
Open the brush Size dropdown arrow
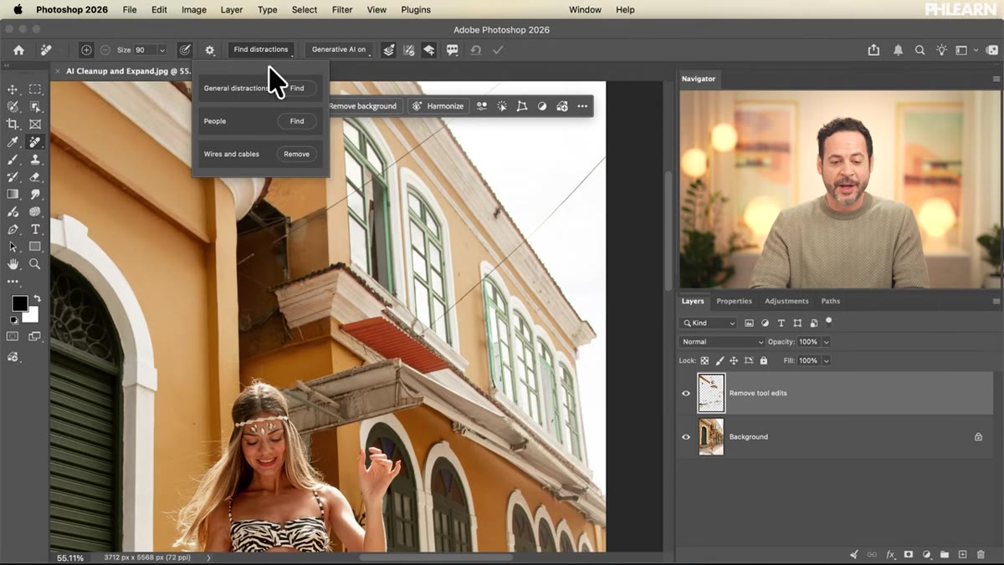click(161, 50)
